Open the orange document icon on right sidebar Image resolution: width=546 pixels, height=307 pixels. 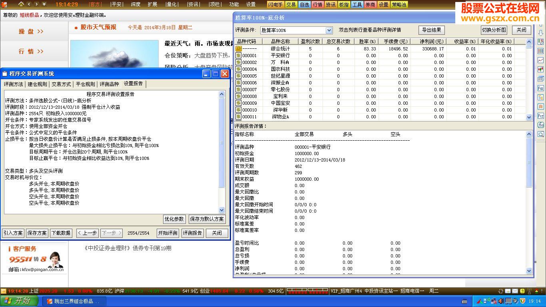tap(540, 107)
